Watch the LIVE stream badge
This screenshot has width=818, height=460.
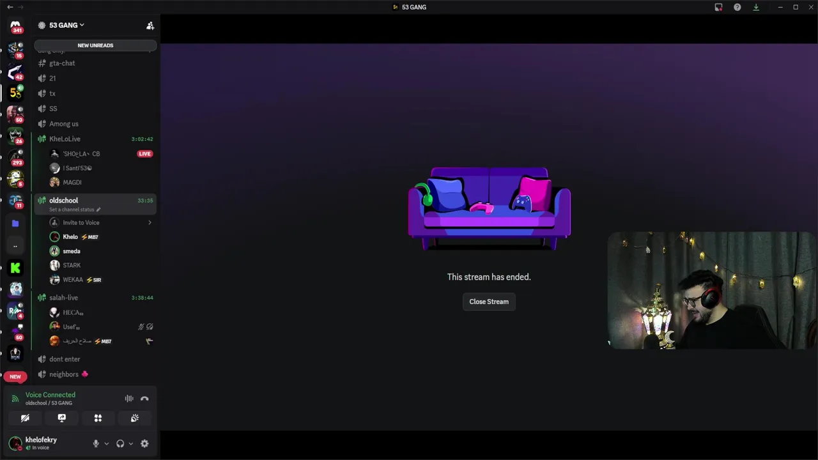(145, 154)
